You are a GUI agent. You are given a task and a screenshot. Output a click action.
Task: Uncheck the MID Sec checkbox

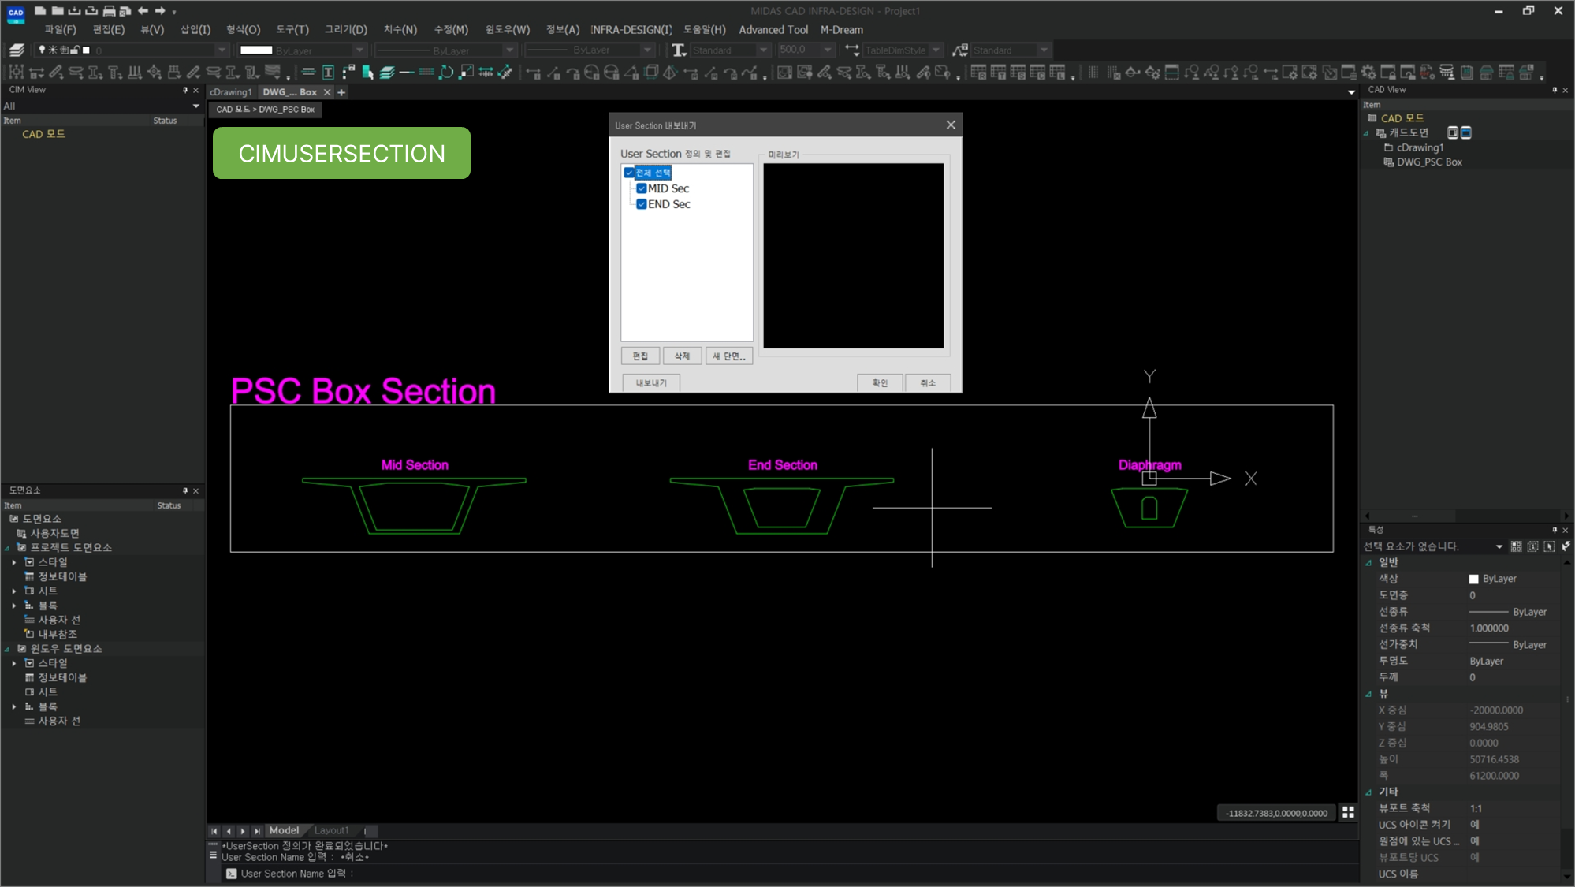click(x=642, y=188)
